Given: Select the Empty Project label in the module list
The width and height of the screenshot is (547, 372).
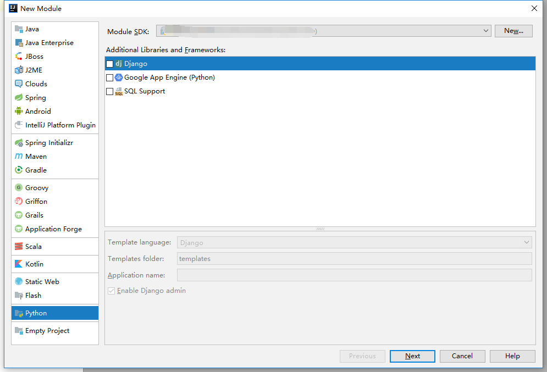Looking at the screenshot, I should pyautogui.click(x=47, y=330).
